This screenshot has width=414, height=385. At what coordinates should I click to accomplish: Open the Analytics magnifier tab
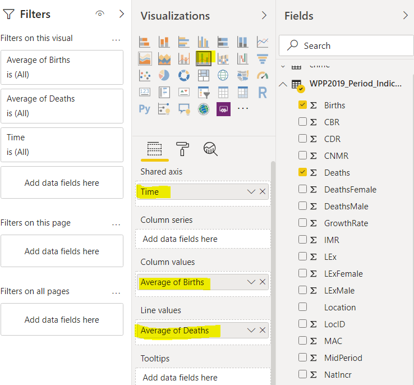click(x=210, y=149)
